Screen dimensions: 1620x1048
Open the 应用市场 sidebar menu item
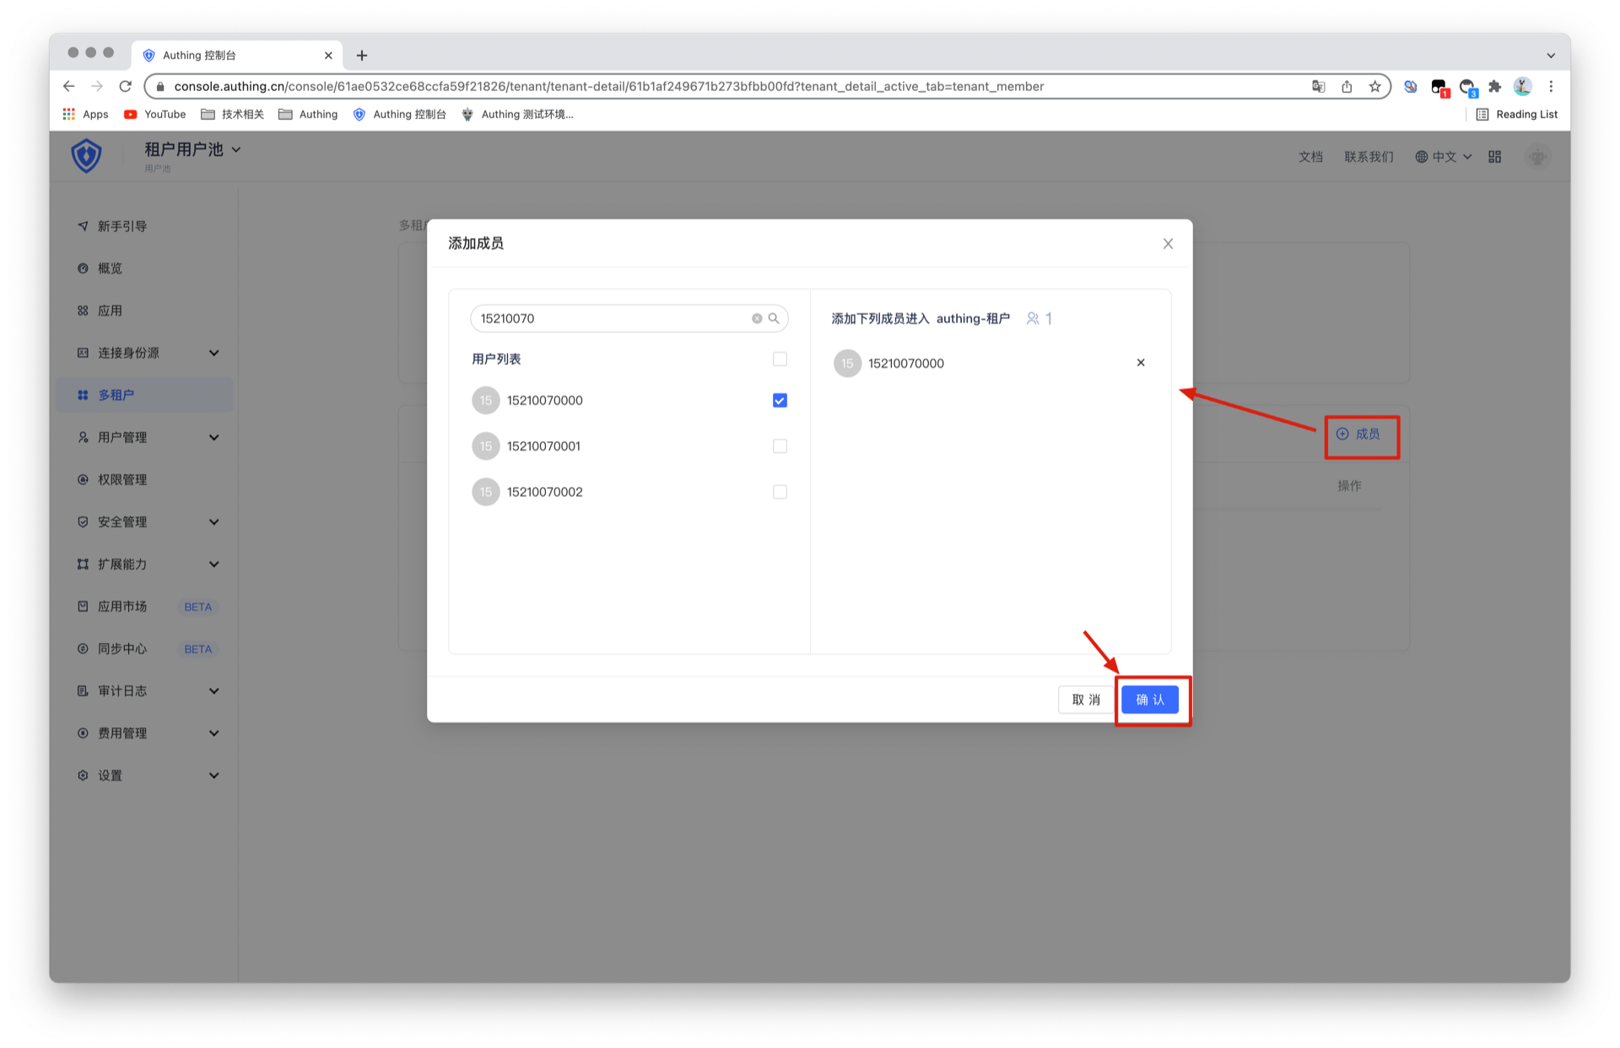click(x=122, y=606)
